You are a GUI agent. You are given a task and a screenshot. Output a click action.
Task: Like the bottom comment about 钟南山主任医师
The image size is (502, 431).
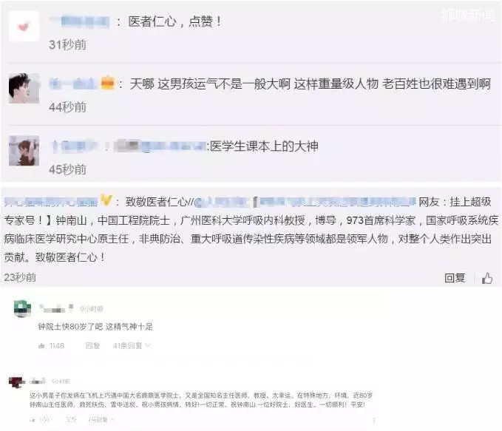pyautogui.click(x=33, y=420)
